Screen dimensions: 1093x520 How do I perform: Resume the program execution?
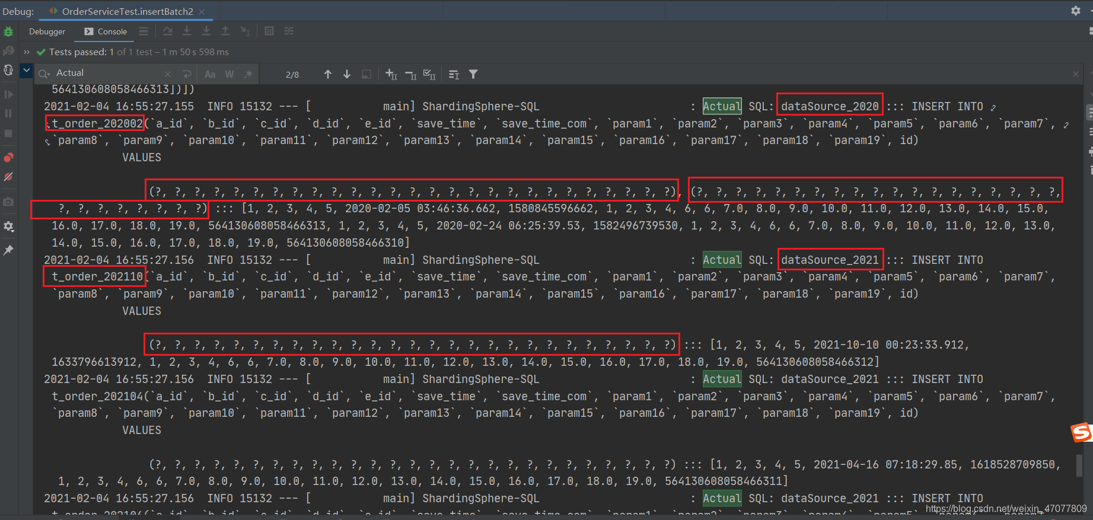point(8,94)
